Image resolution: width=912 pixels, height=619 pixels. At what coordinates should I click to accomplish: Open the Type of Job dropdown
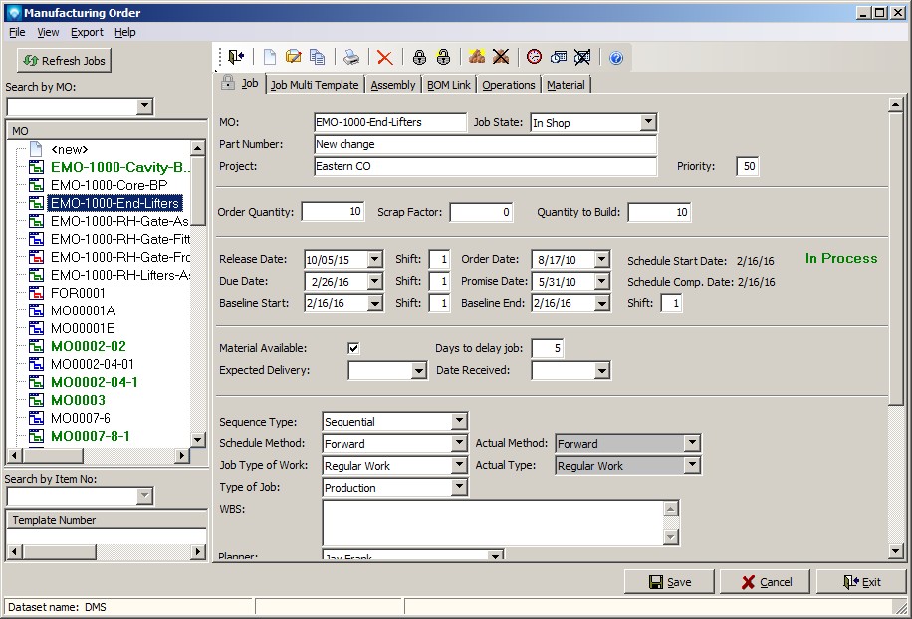point(459,487)
